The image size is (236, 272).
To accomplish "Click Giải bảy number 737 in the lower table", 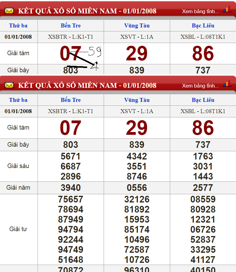I will [203, 145].
